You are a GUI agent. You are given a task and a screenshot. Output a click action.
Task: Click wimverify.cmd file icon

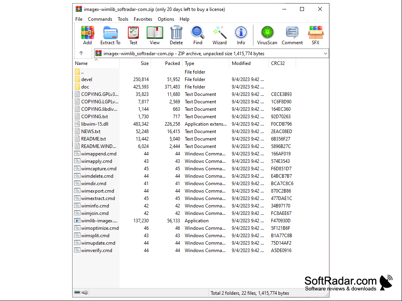coord(77,250)
